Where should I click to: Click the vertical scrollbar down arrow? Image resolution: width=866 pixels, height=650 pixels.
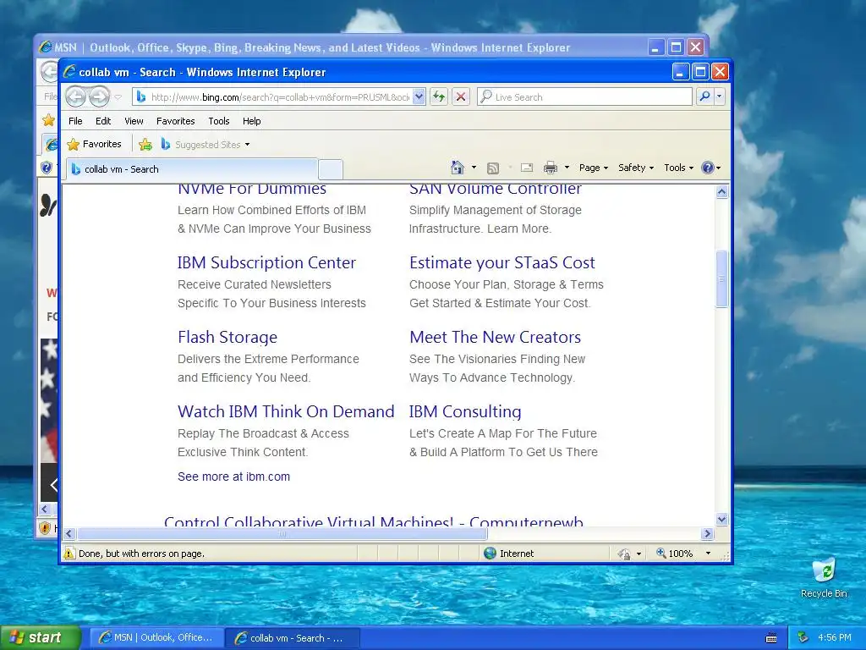click(x=722, y=519)
